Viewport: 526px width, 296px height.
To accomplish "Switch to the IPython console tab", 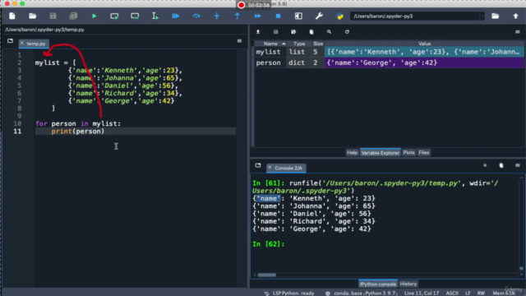I will [x=378, y=284].
